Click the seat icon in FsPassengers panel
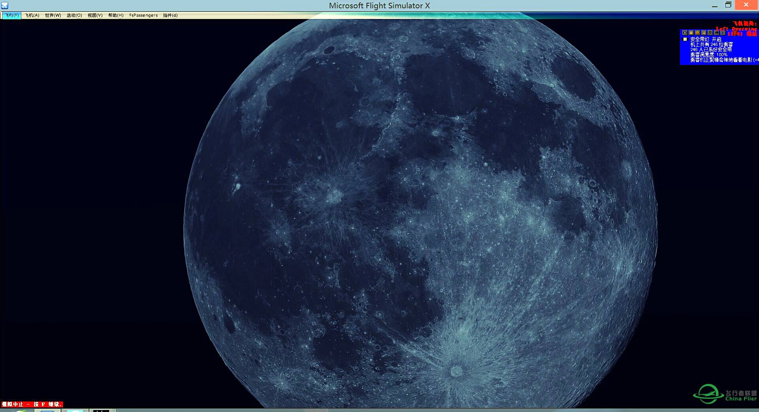759x412 pixels. coord(704,32)
